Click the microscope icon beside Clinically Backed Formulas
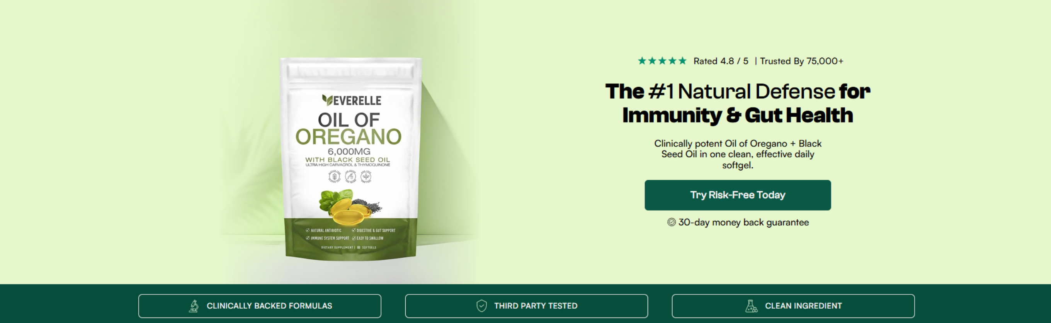The height and width of the screenshot is (323, 1051). [194, 306]
